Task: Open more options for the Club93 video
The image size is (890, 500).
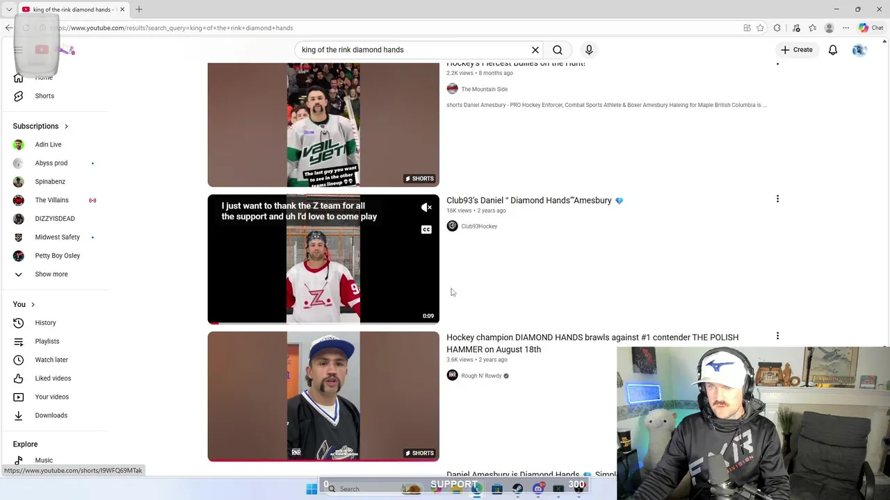Action: [x=777, y=199]
